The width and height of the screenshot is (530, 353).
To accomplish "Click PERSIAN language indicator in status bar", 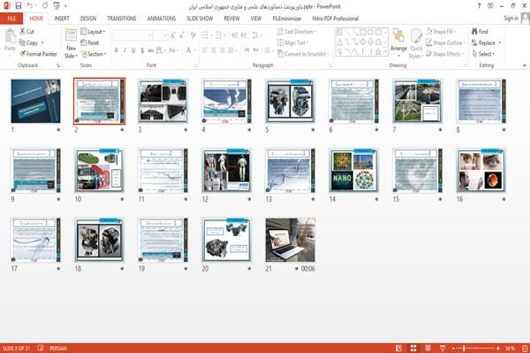I will (58, 348).
